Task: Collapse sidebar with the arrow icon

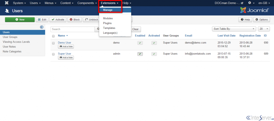Action: click(x=41, y=27)
